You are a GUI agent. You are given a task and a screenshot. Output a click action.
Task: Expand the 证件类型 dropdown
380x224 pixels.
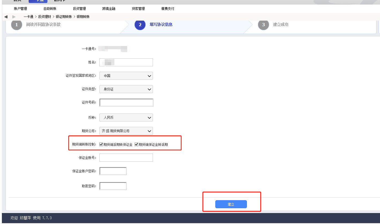(x=126, y=89)
